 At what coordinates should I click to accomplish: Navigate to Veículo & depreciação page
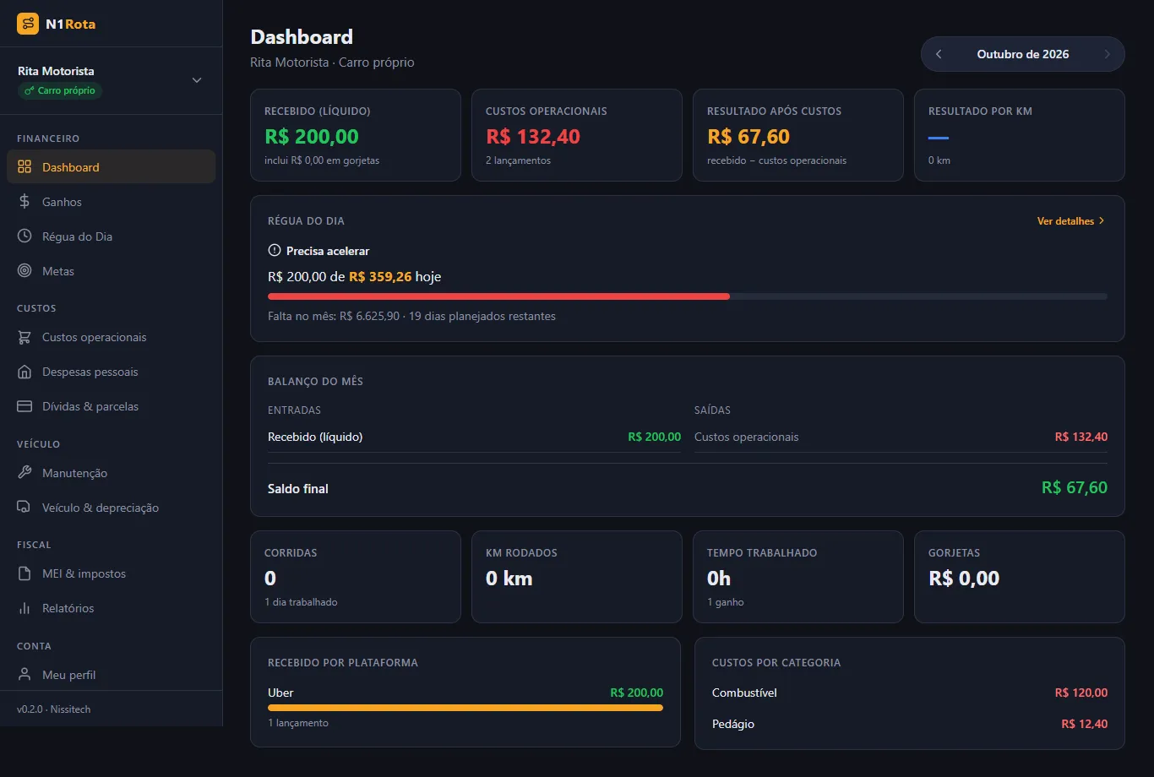point(112,508)
